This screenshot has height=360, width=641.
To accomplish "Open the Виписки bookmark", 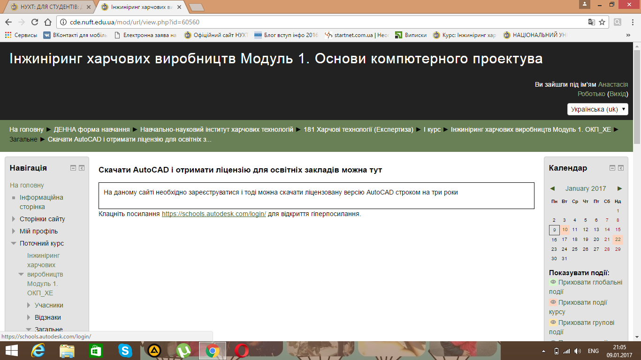I will (411, 35).
